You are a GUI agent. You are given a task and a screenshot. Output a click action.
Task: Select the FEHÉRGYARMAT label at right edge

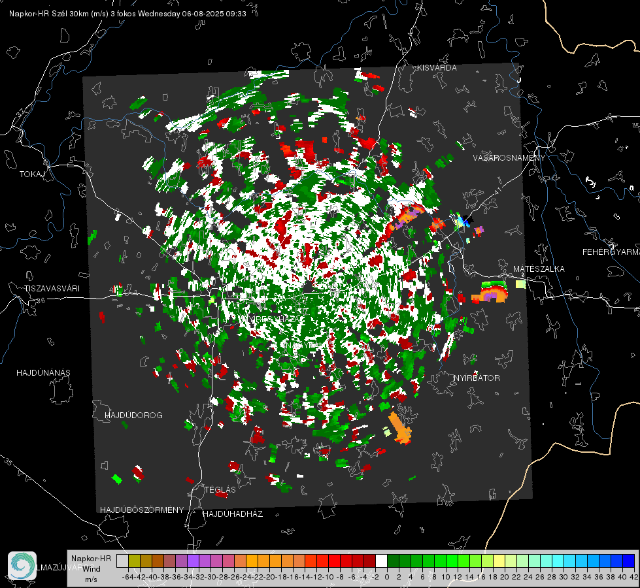point(611,252)
